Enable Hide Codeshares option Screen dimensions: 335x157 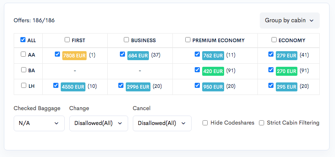coord(205,123)
